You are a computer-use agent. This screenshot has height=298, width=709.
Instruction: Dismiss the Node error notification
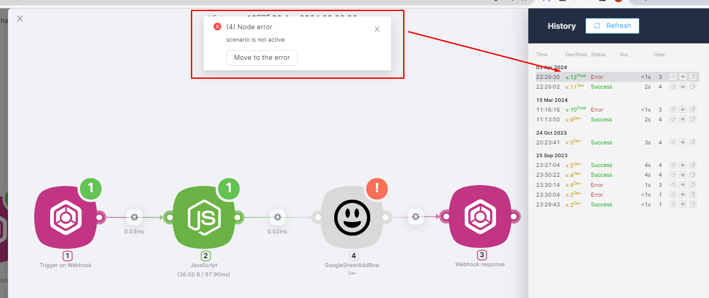(x=377, y=29)
